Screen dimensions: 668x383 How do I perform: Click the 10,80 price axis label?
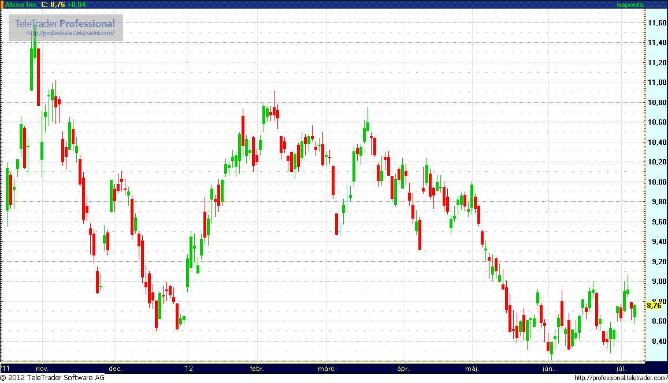657,103
